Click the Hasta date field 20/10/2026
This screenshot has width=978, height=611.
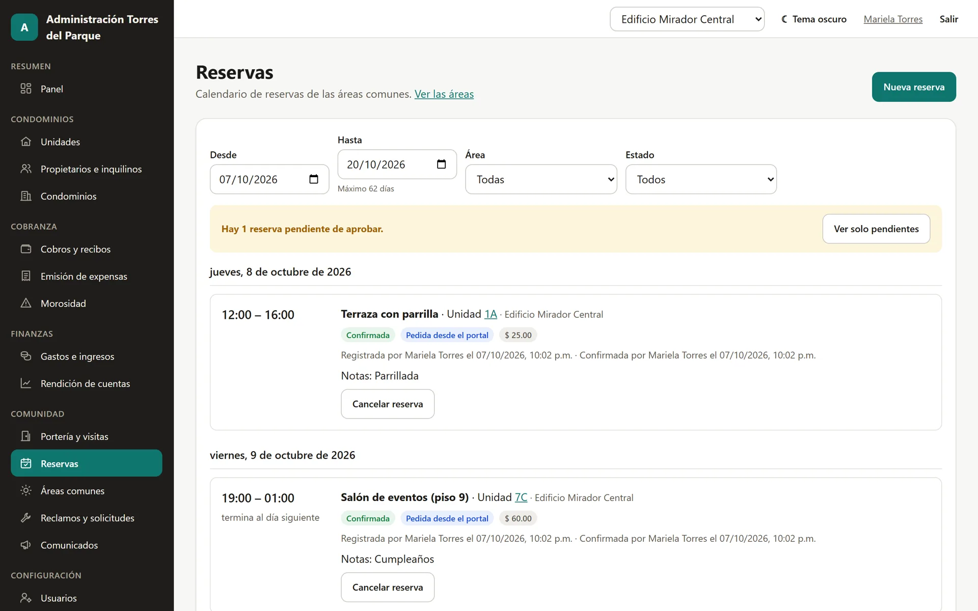(397, 164)
